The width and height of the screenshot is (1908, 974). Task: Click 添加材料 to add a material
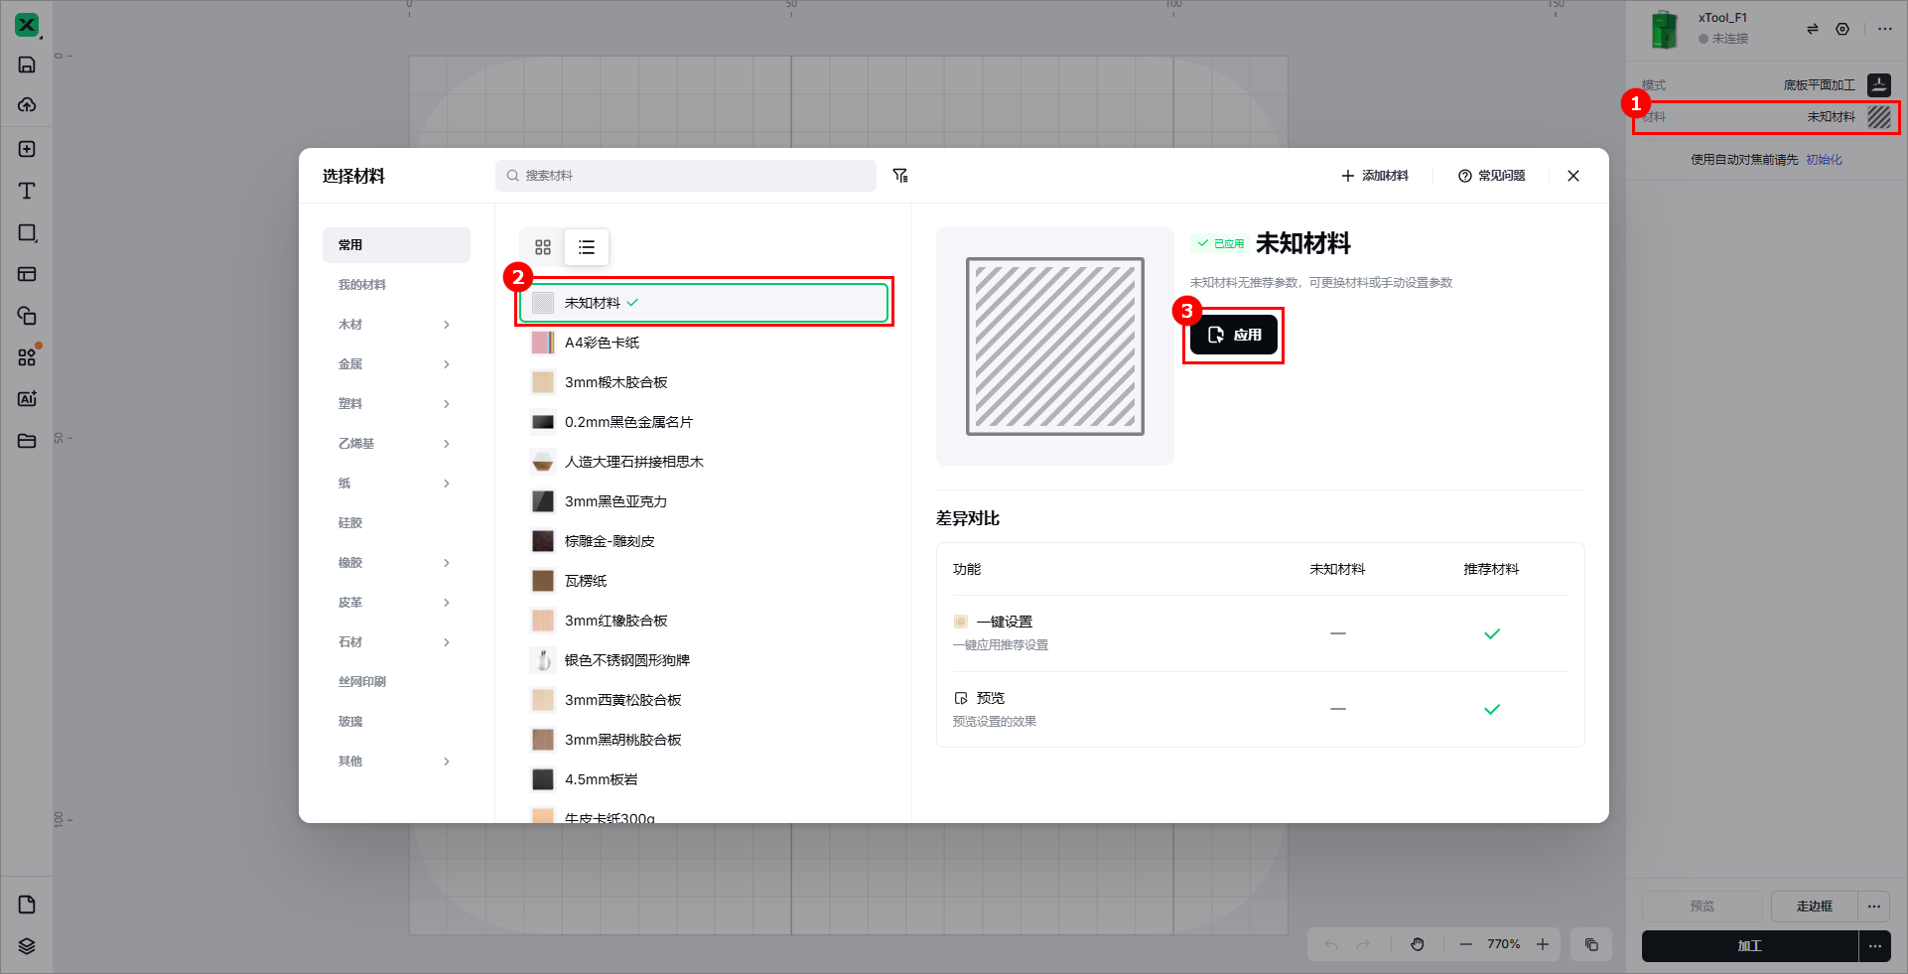tap(1375, 176)
